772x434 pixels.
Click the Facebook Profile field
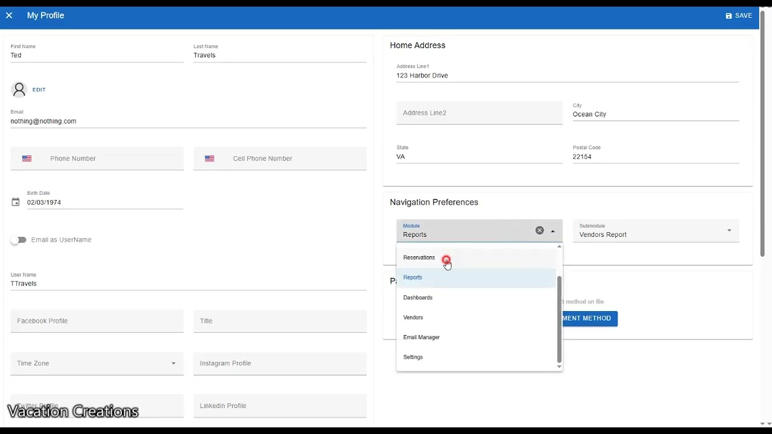[97, 321]
